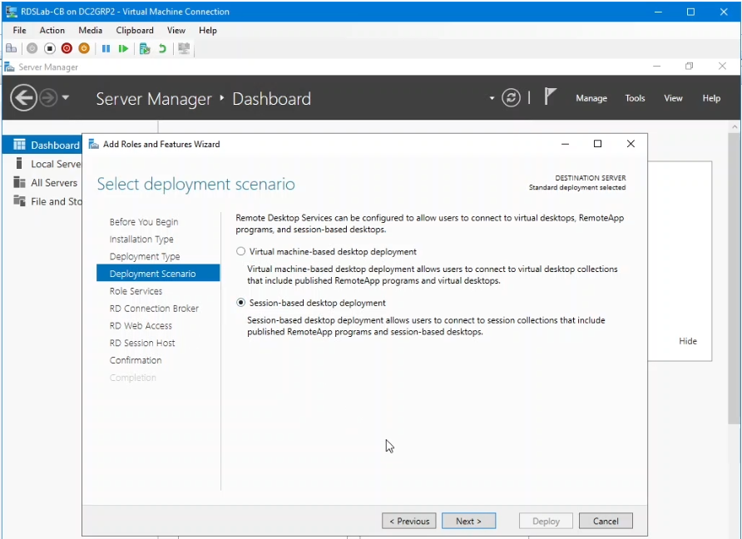
Task: Create a VM checkpoint from toolbar
Action: 145,49
